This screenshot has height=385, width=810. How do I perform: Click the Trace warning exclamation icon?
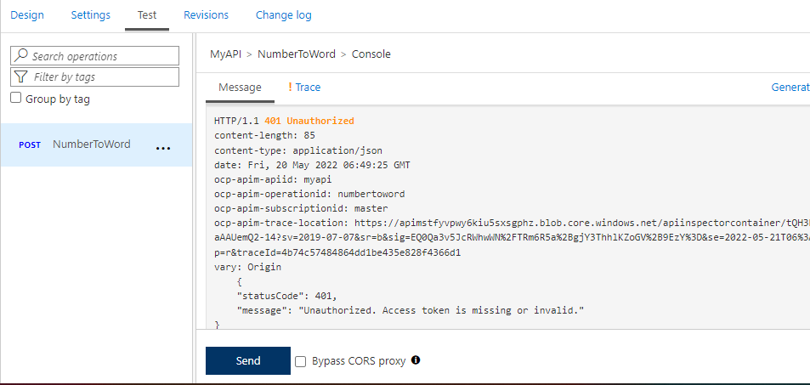pyautogui.click(x=290, y=87)
